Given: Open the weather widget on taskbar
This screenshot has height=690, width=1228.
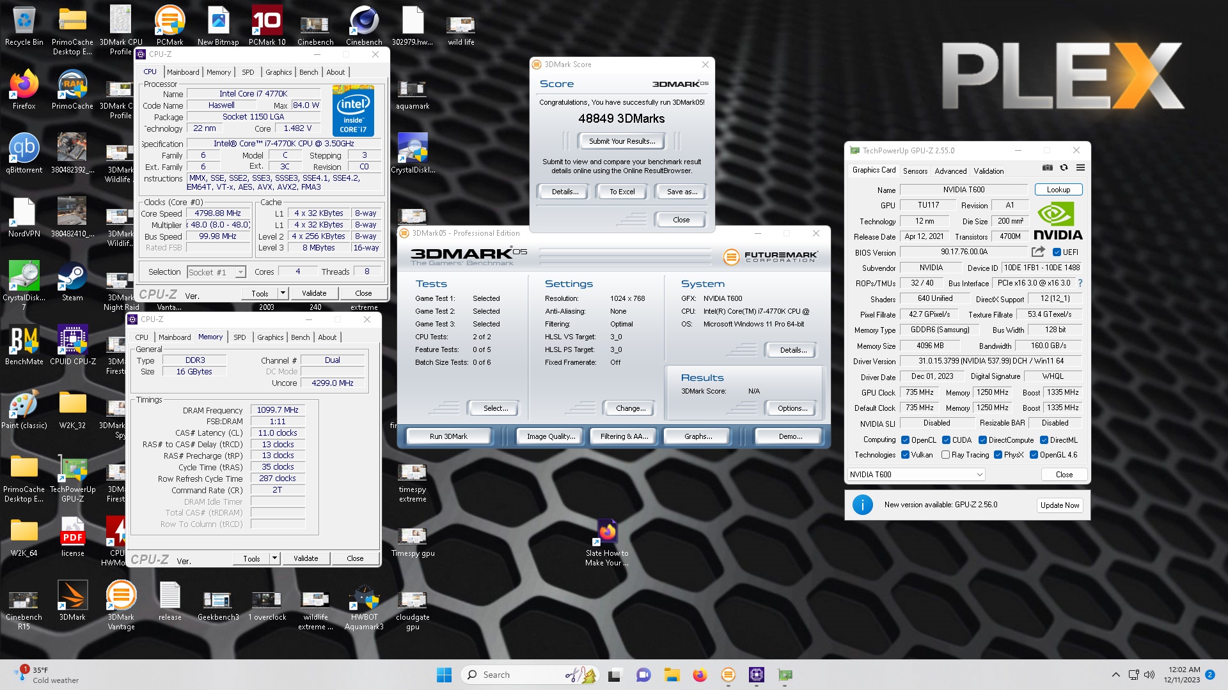Looking at the screenshot, I should [x=46, y=675].
